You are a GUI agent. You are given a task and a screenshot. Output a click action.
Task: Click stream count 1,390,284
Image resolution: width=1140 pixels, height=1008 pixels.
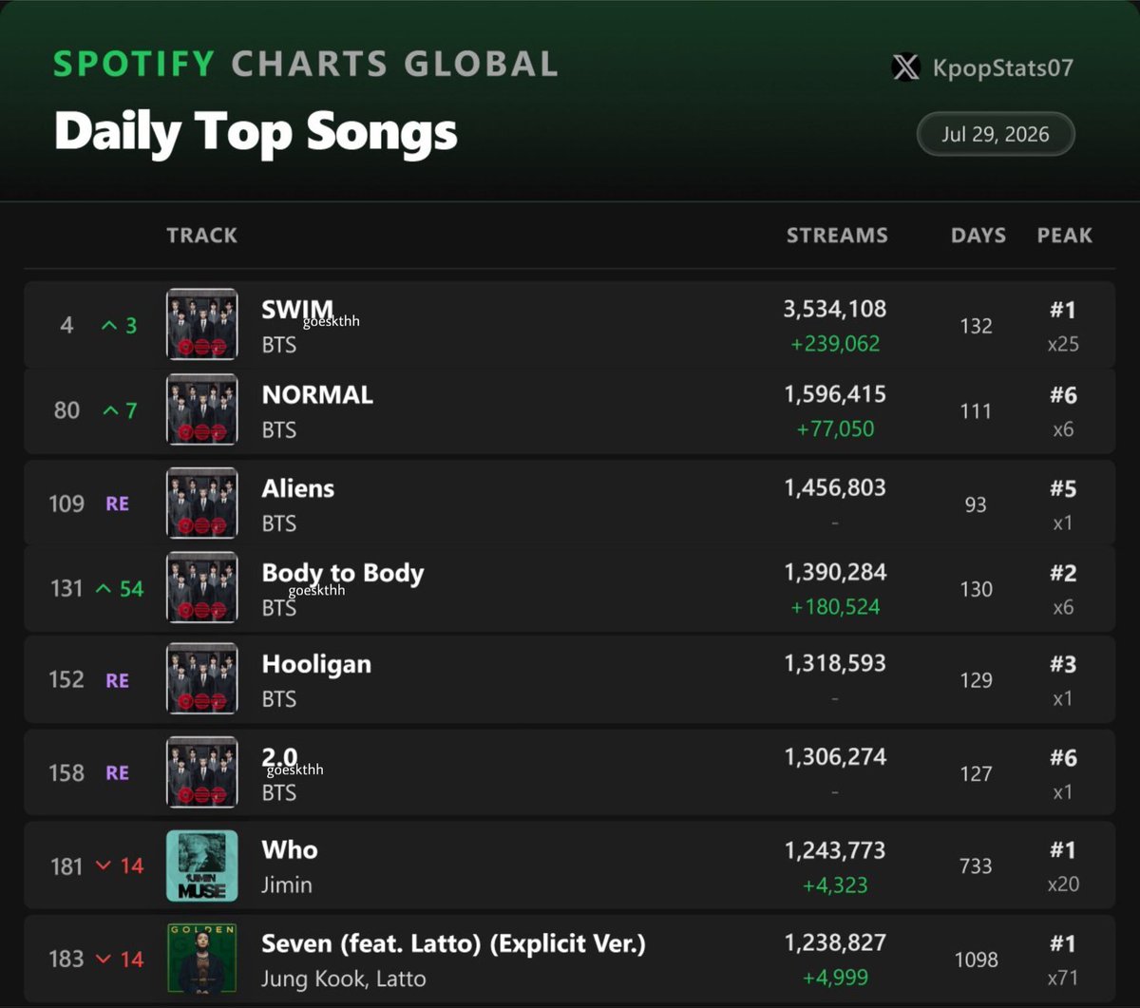pyautogui.click(x=835, y=572)
